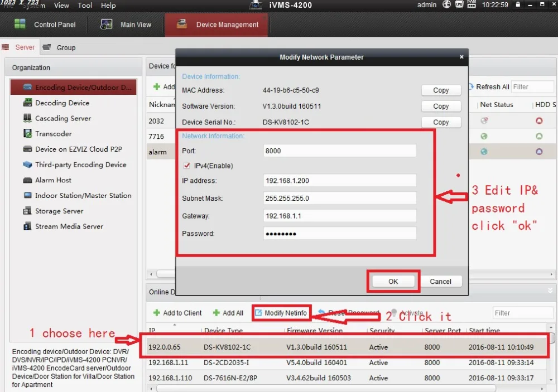Viewport: 558px width, 392px height.
Task: Click the CPU usage icon
Action: coord(459,4)
